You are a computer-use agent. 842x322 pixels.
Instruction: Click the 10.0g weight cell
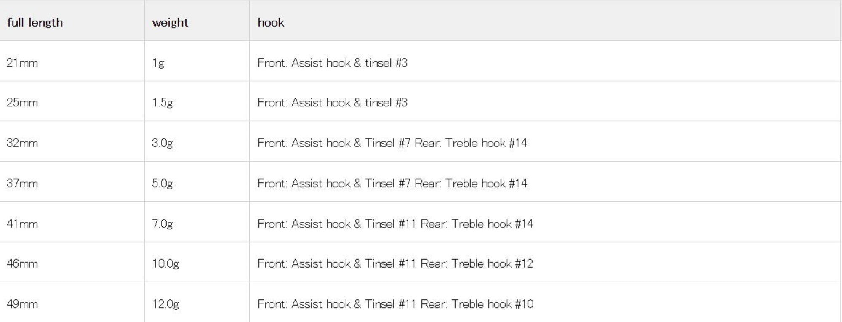click(165, 263)
